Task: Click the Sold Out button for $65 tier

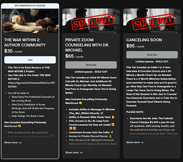Action: tap(91, 65)
